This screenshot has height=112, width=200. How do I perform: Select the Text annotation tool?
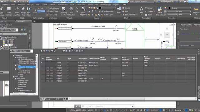142,10
